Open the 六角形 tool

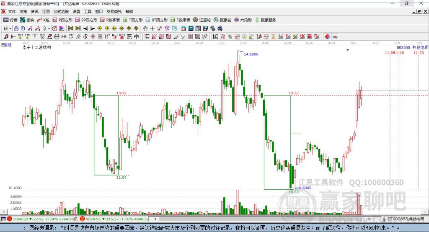tap(243, 20)
